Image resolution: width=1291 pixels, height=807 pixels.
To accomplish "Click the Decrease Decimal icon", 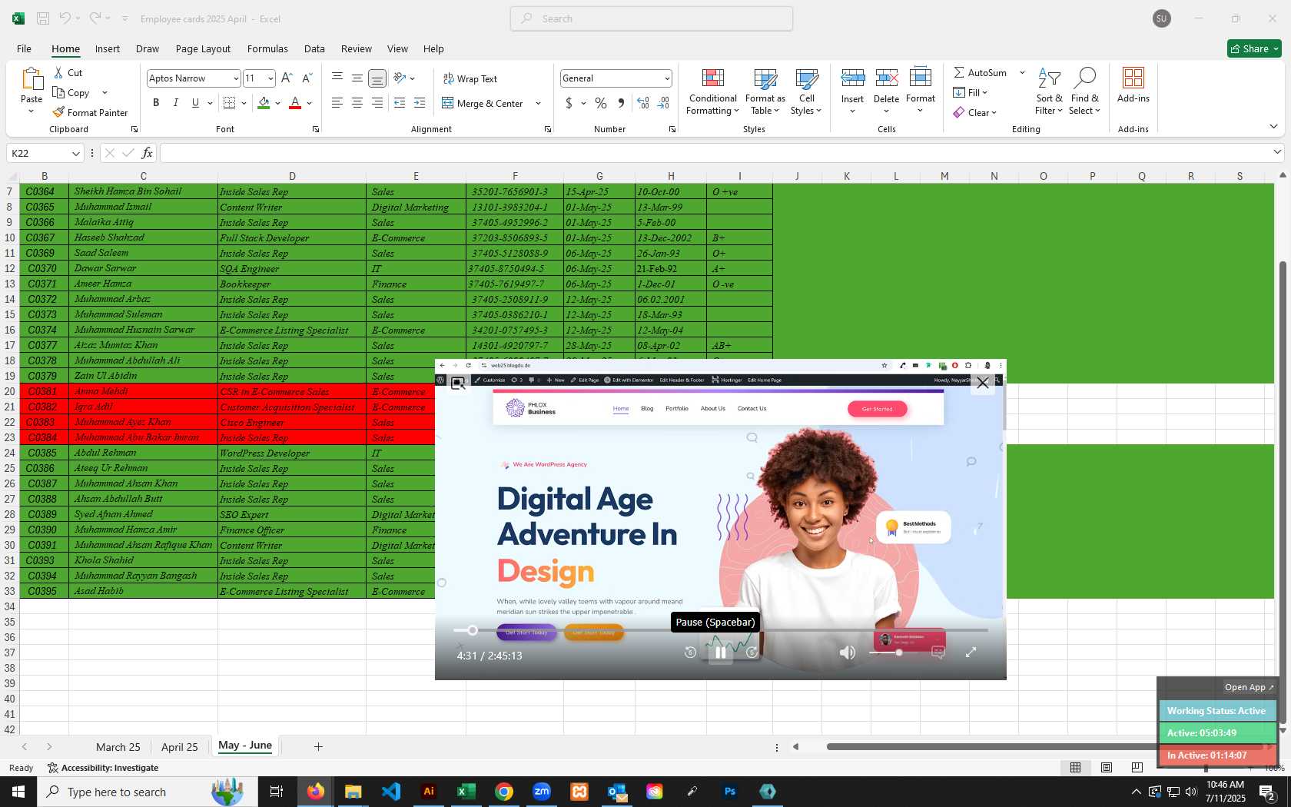I will coord(664,103).
